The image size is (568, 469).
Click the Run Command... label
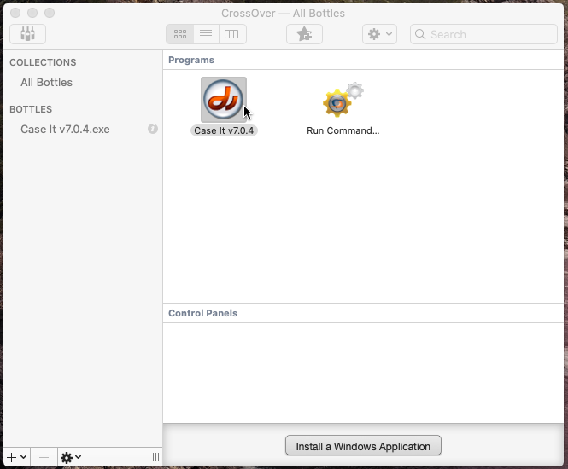pyautogui.click(x=343, y=130)
